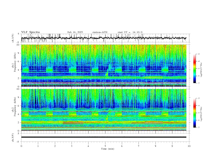The image size is (213, 164).
Task: Click the ch.3 voltage waveform trace panel
Action: [106, 137]
